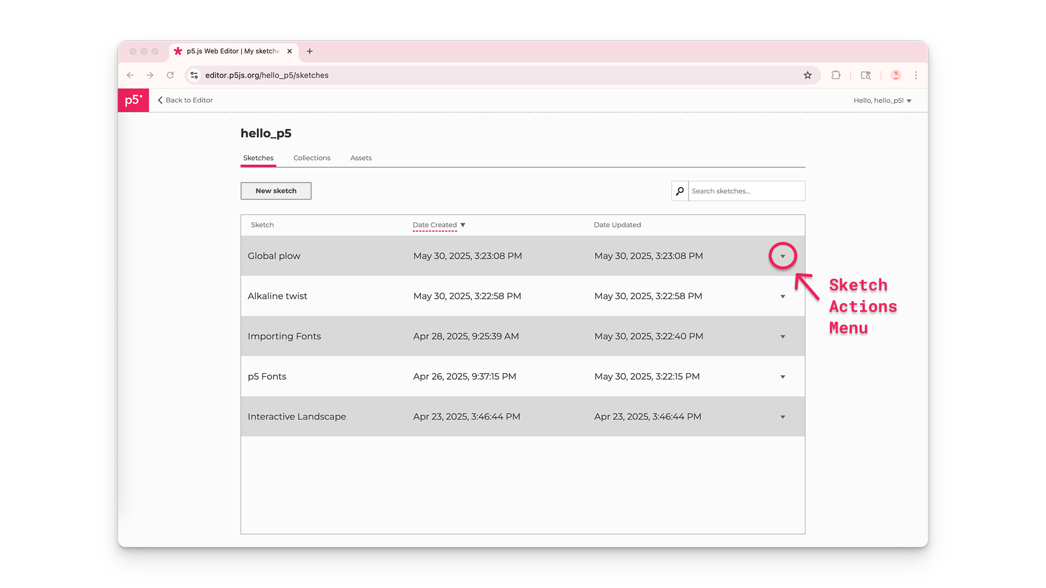The image size is (1046, 588).
Task: Open actions menu for Importing Fonts
Action: (782, 336)
